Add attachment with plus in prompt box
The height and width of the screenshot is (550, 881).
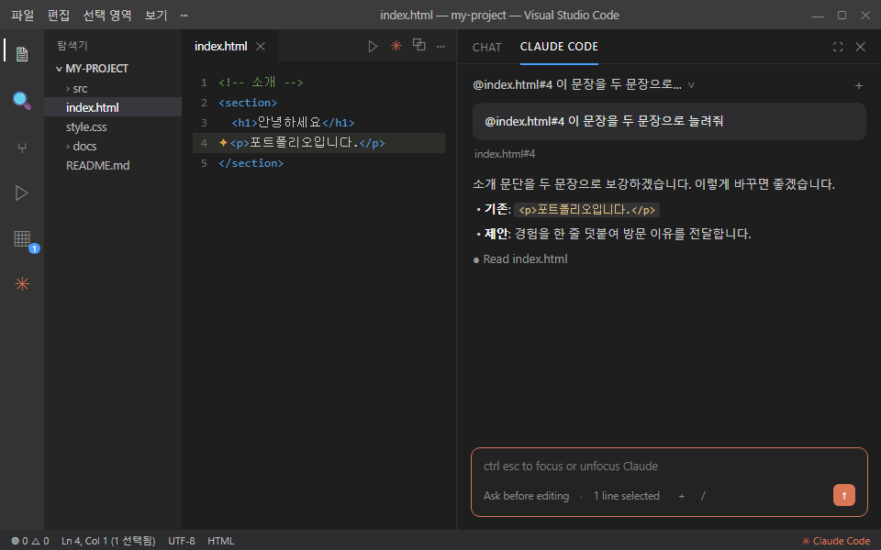(682, 496)
